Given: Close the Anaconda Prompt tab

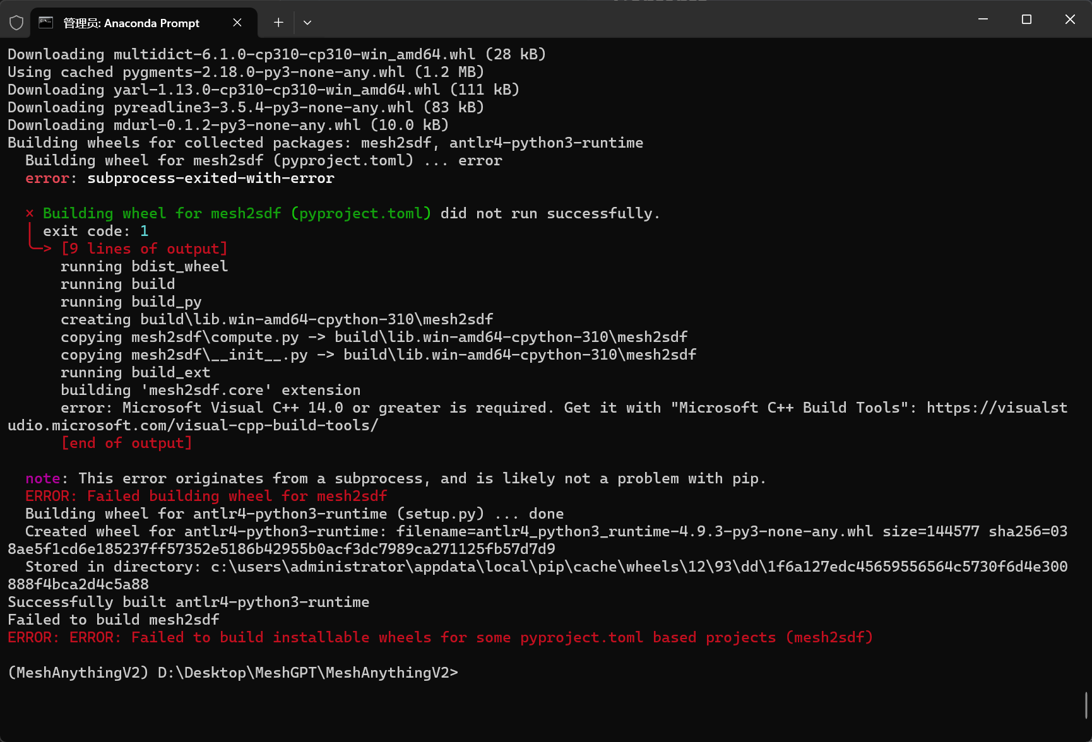Looking at the screenshot, I should coord(237,23).
